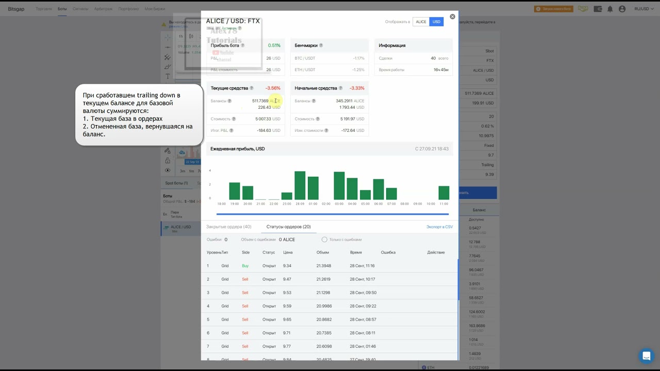Click the Buy order row at level 1
The width and height of the screenshot is (660, 371).
329,266
